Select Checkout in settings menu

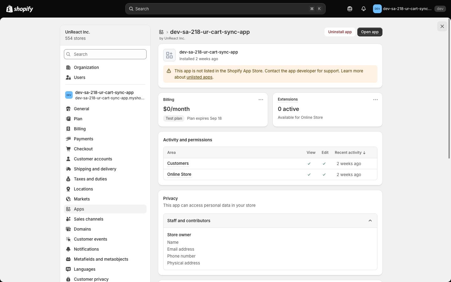click(x=105, y=149)
